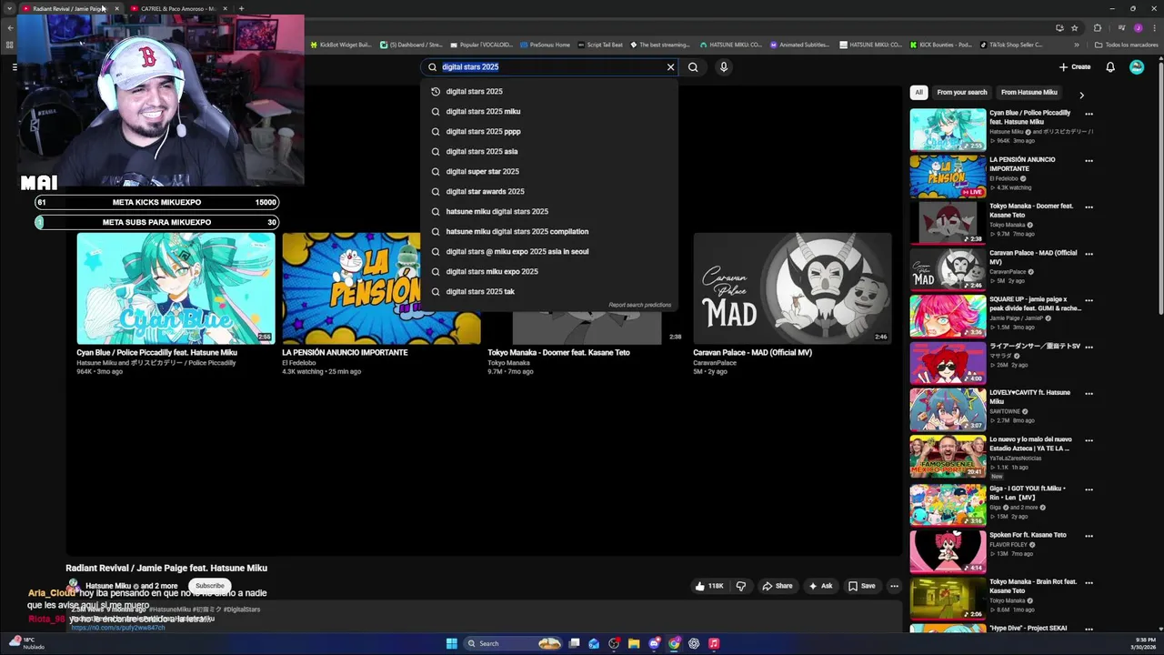Choose suggestion digital stars 2025 tak

550,291
